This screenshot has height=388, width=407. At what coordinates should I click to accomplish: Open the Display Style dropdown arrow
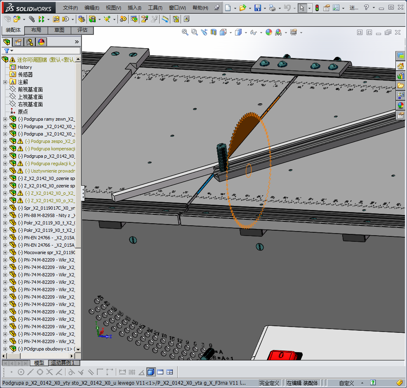(246, 33)
